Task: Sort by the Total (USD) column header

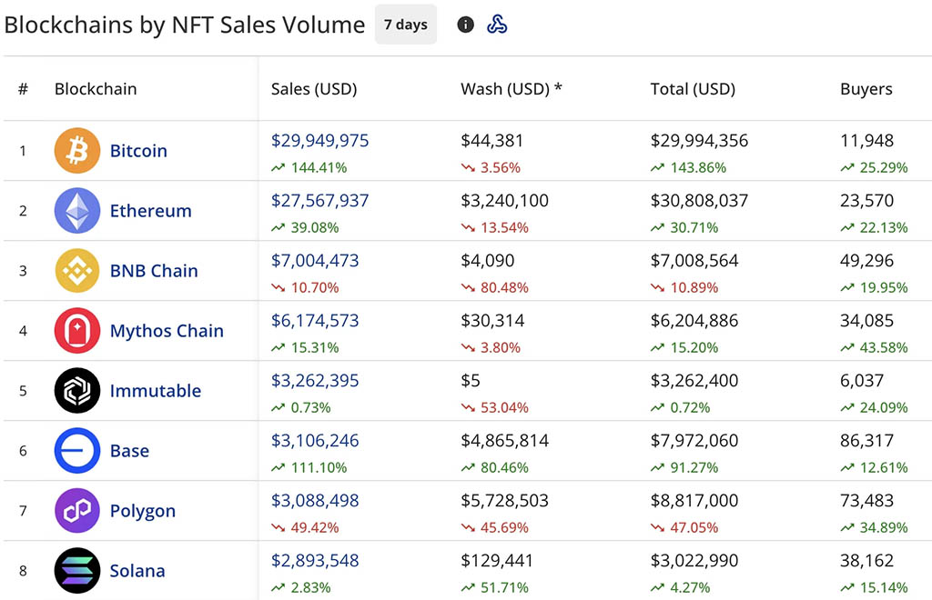Action: 693,89
